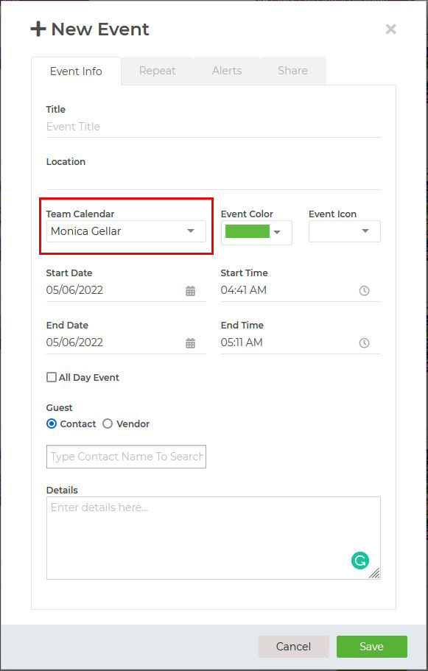428x671 pixels.
Task: Enable the All Day Event checkbox
Action: pyautogui.click(x=52, y=377)
